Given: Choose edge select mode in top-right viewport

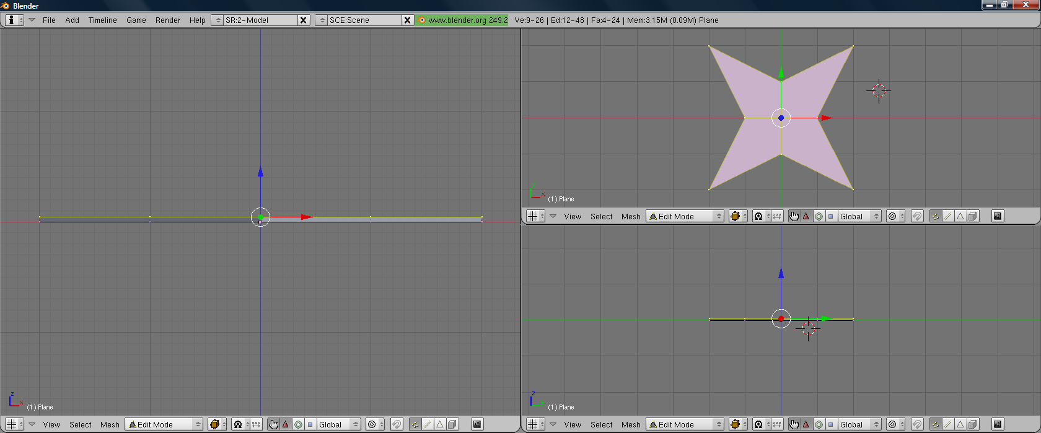Looking at the screenshot, I should coord(948,216).
